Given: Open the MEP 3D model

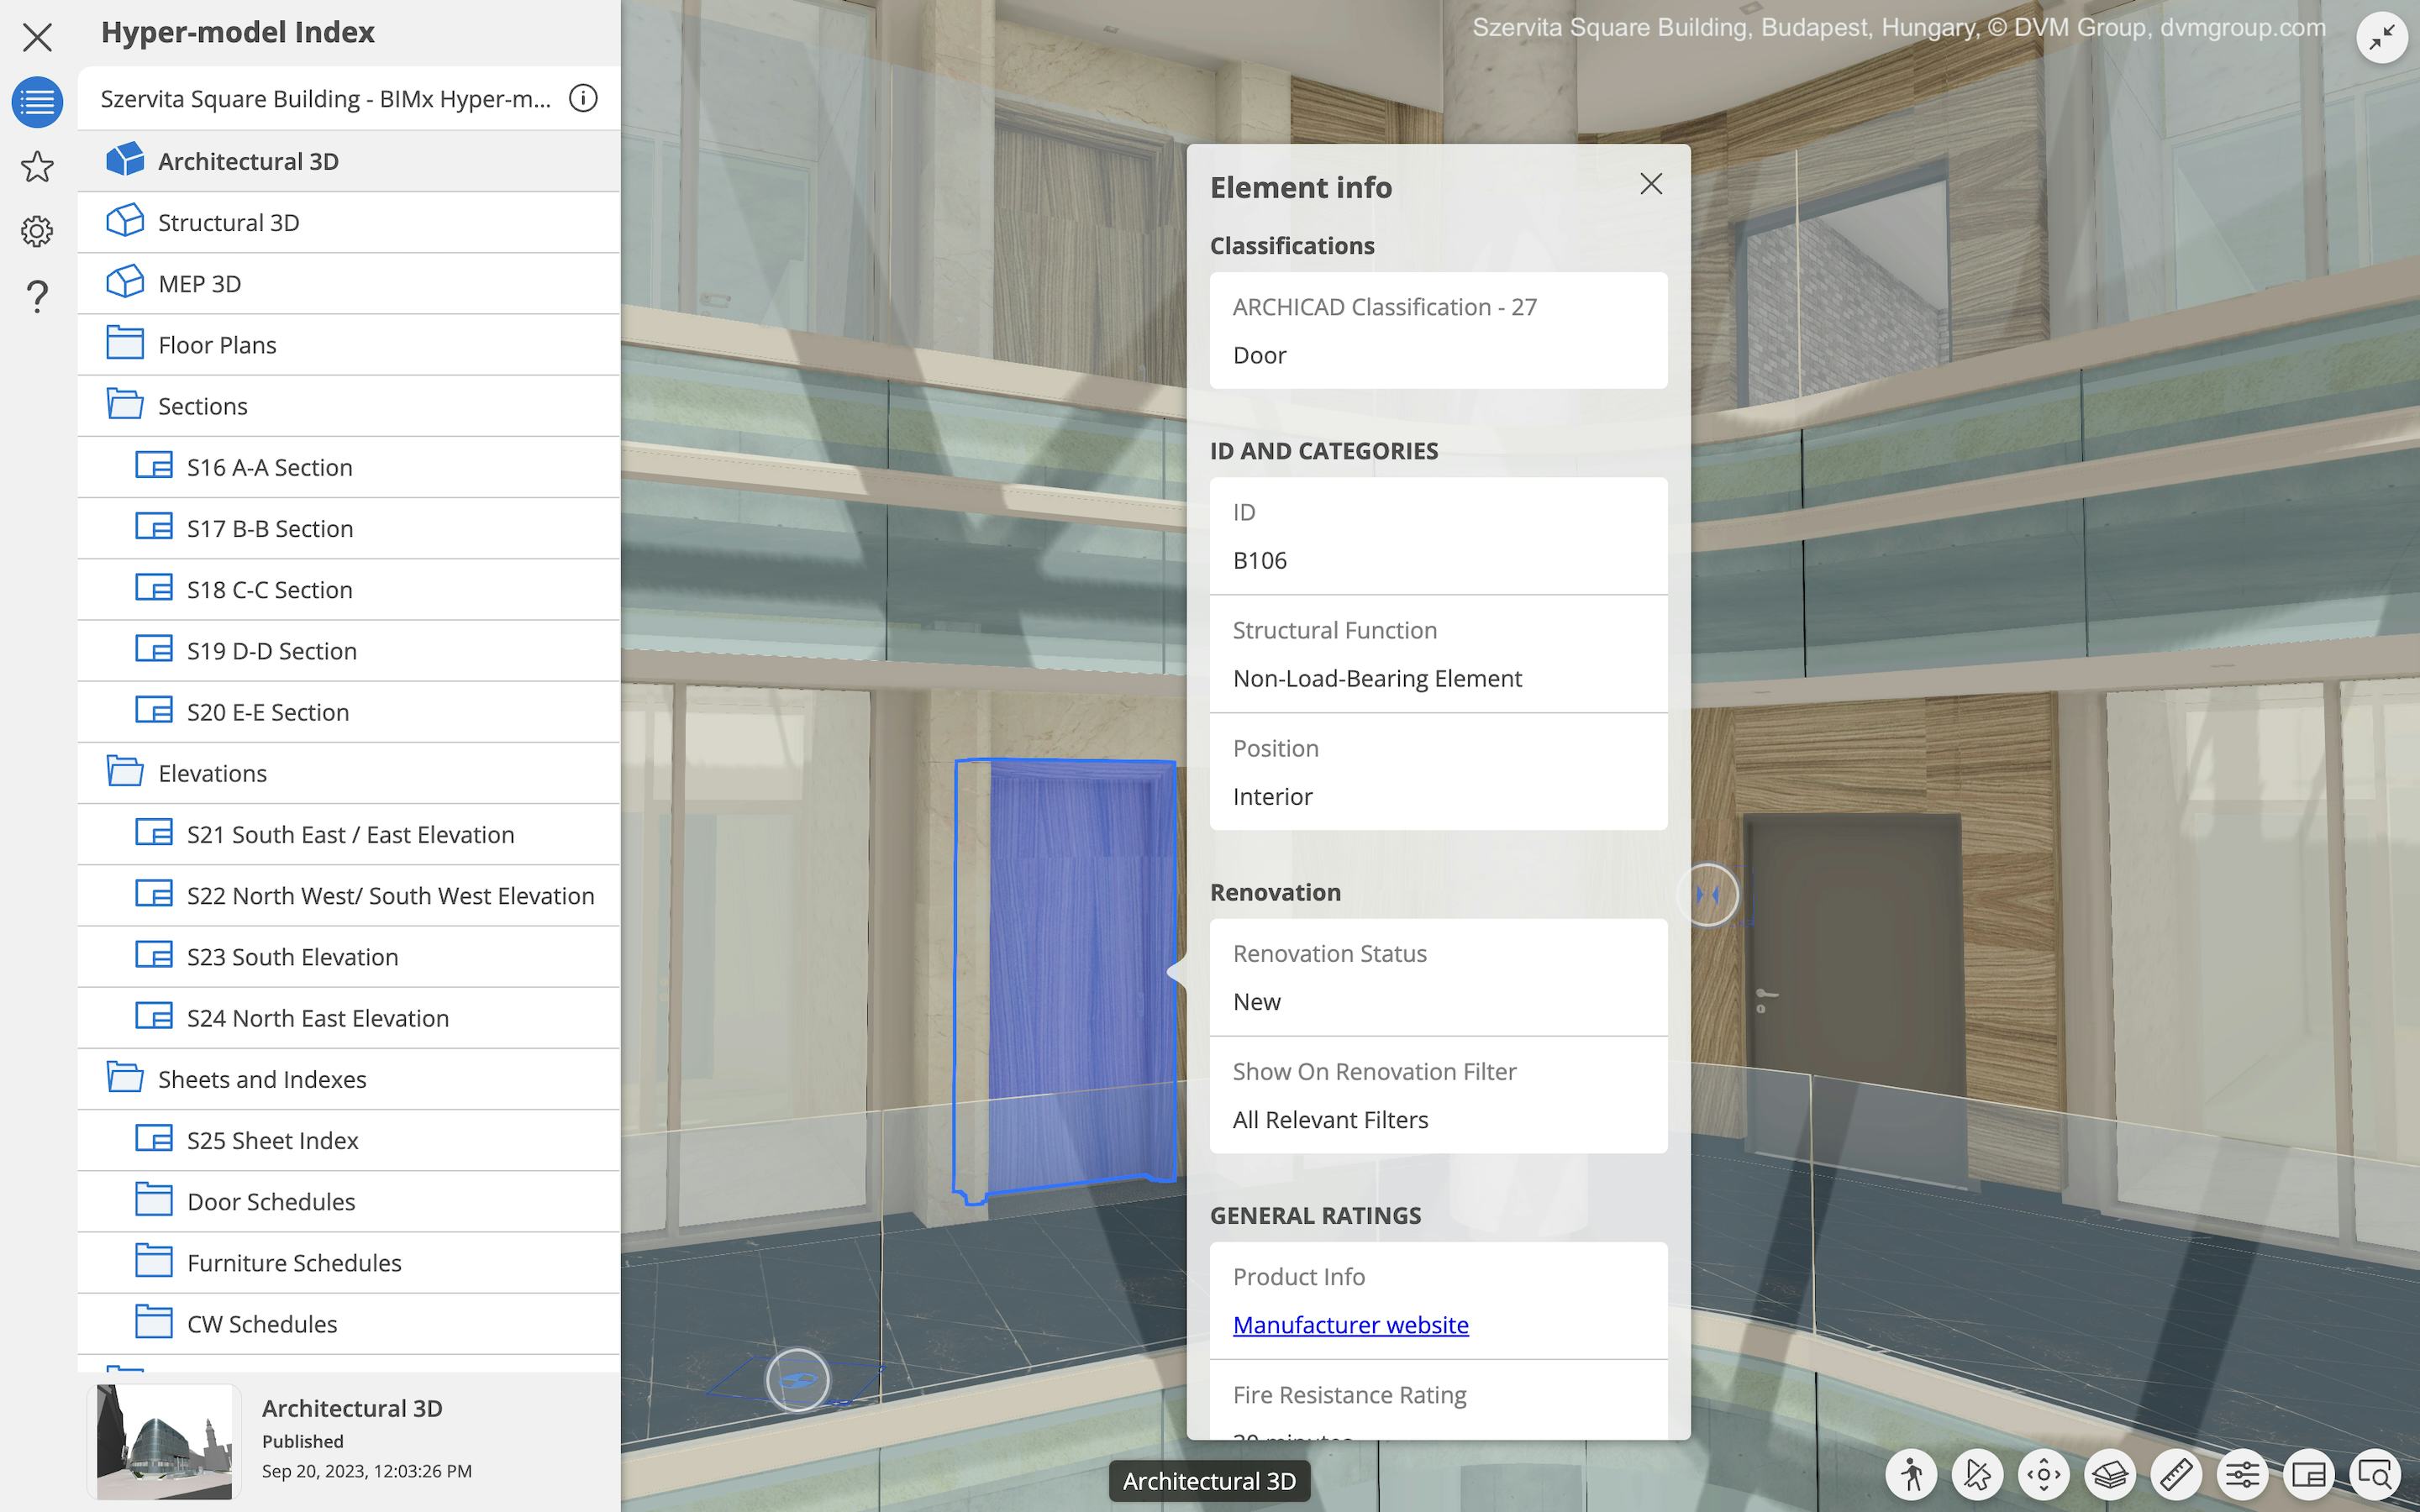Looking at the screenshot, I should (199, 283).
